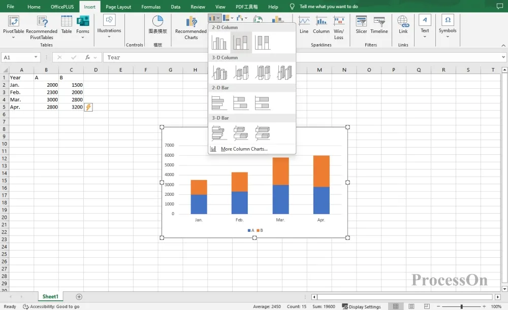Insert a Line sparkline

pos(304,24)
